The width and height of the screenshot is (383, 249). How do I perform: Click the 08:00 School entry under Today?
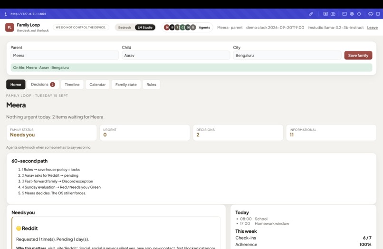254,219
